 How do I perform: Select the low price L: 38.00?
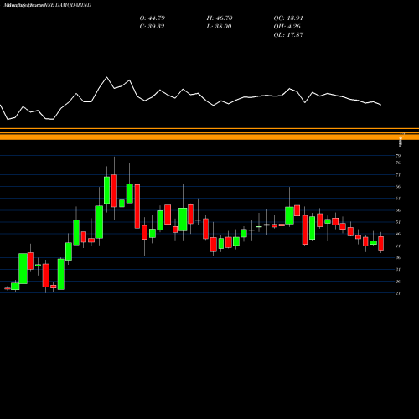pos(219,27)
